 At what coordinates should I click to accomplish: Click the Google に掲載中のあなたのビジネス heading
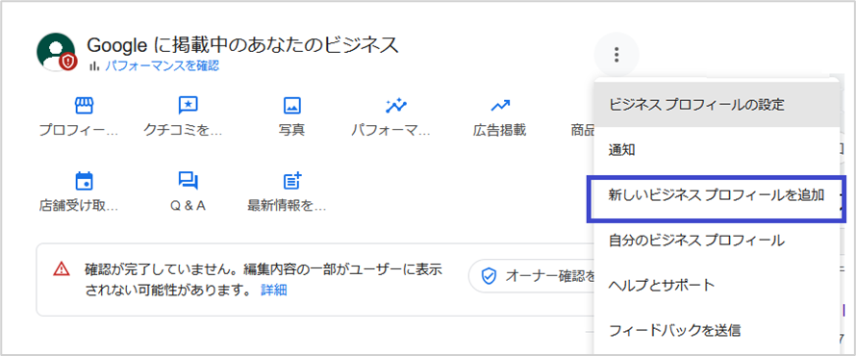point(242,45)
